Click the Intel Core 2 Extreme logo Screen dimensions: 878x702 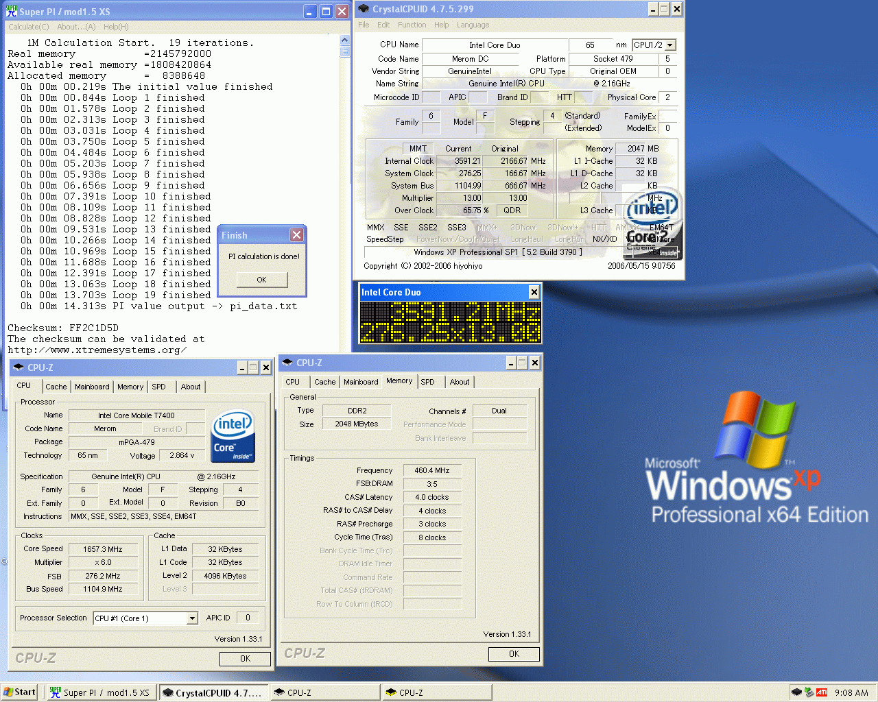click(653, 223)
